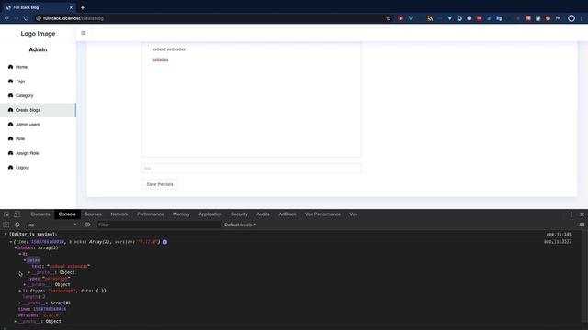Open a new browser tab

83,7
